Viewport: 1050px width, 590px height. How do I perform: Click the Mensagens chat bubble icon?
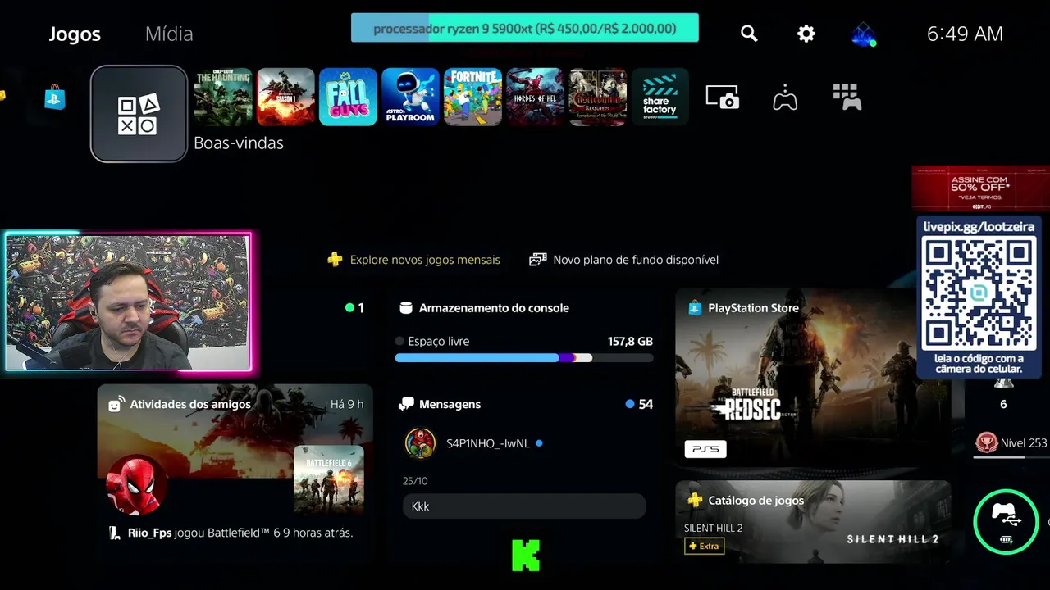pyautogui.click(x=406, y=404)
